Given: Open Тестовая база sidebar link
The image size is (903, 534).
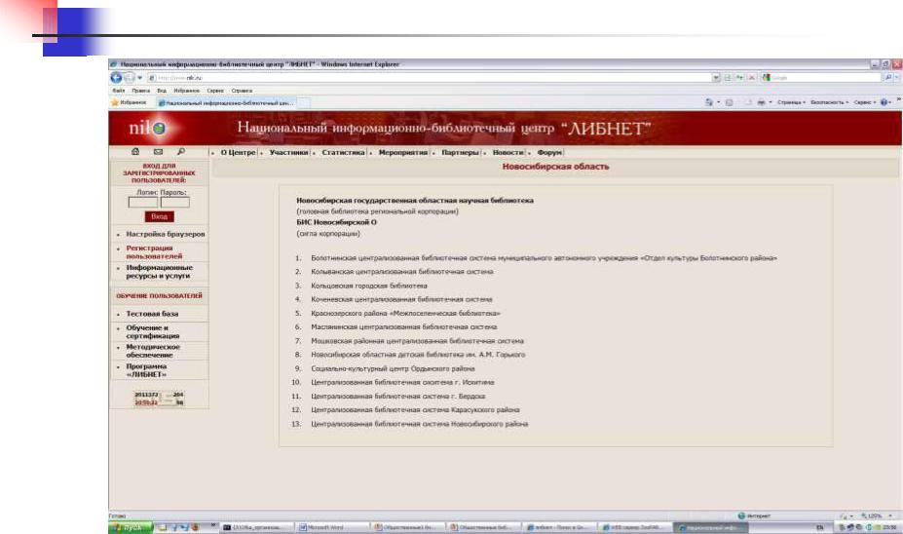Looking at the screenshot, I should [x=152, y=314].
